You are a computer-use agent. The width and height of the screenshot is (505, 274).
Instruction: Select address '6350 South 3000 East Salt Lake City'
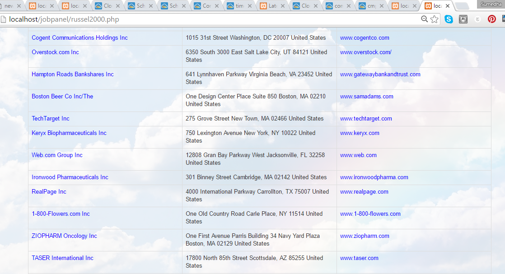pos(233,52)
